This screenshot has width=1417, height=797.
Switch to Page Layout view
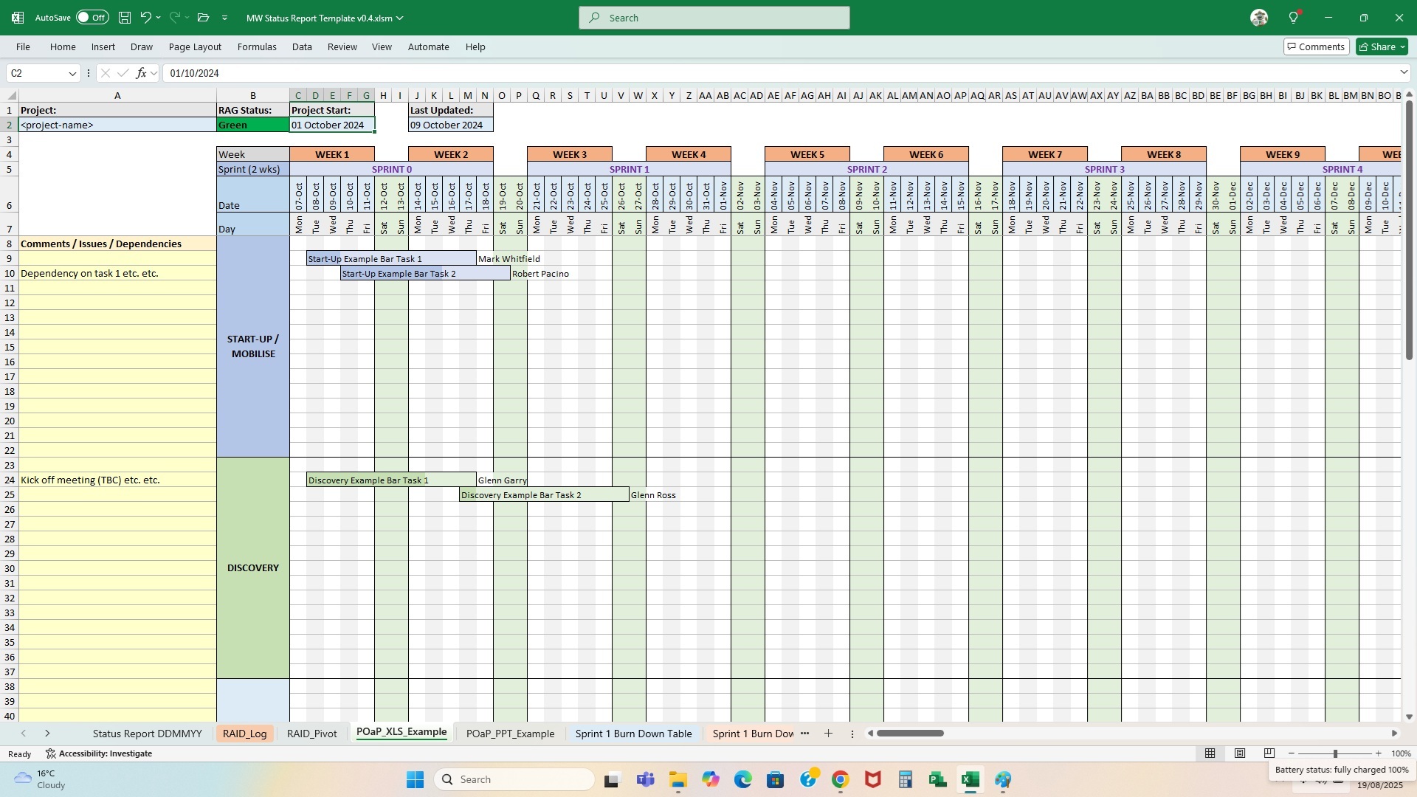click(x=1239, y=753)
